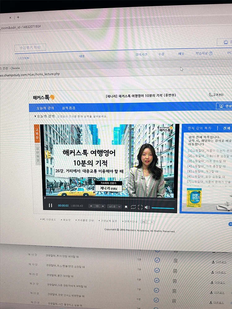Select the 전체 lecture list tab
This screenshot has height=309, width=232.
click(x=226, y=128)
